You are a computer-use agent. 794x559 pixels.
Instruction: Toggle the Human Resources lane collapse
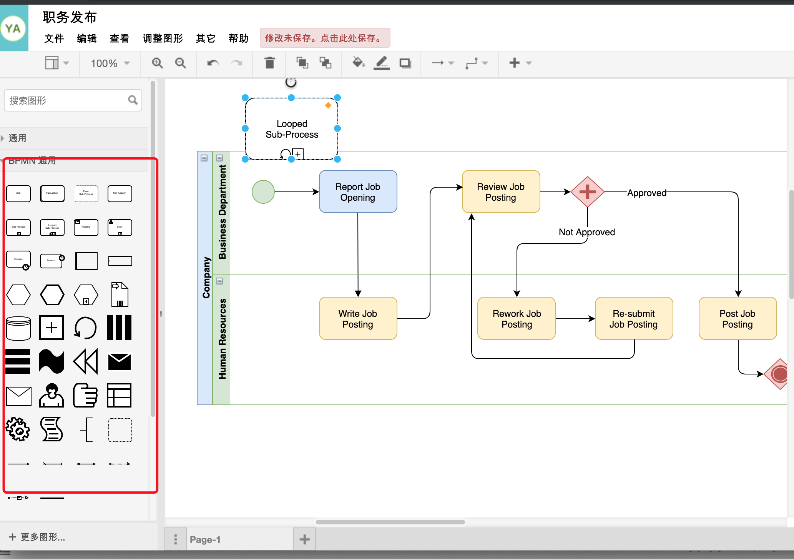220,281
